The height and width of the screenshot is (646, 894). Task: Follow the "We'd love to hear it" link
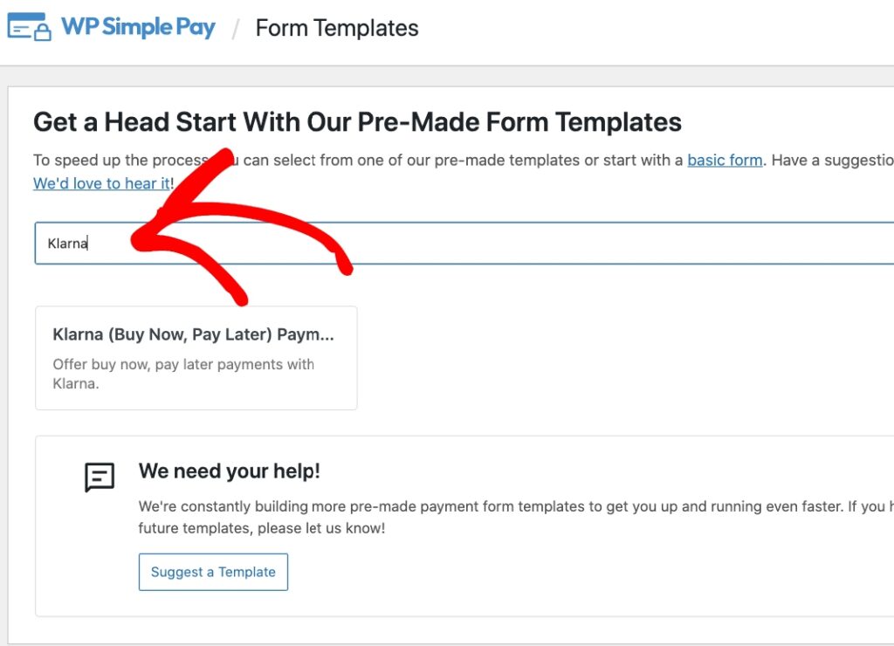tap(101, 183)
